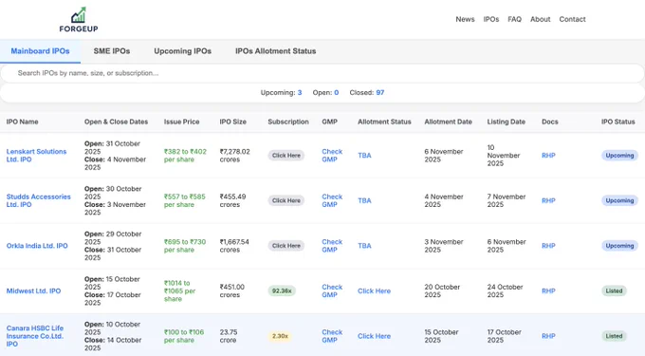The image size is (645, 356).
Task: Open Studds Accessories Ltd. IPO link
Action: (38, 201)
